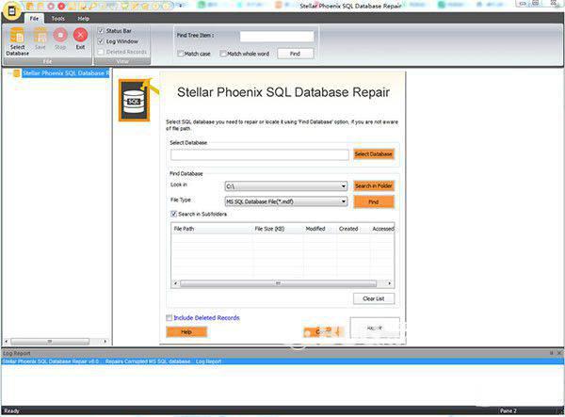The height and width of the screenshot is (417, 565).
Task: Click the tree pane scroll-right arrow
Action: (x=105, y=341)
